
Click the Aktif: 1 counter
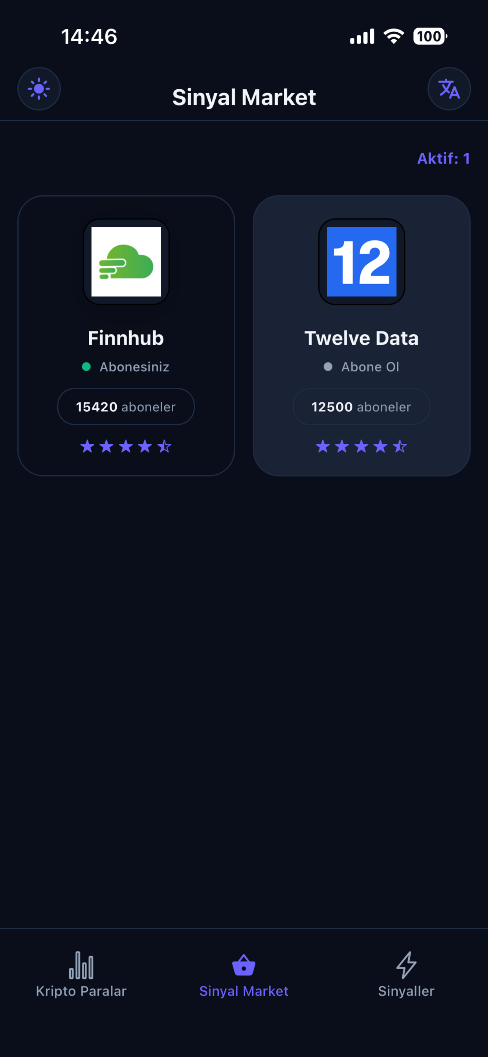tap(443, 158)
